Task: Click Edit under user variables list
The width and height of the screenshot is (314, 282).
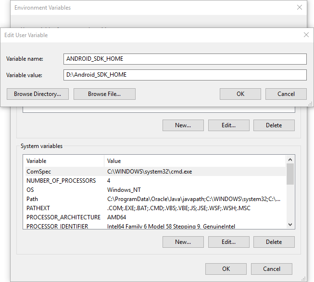Action: click(229, 125)
